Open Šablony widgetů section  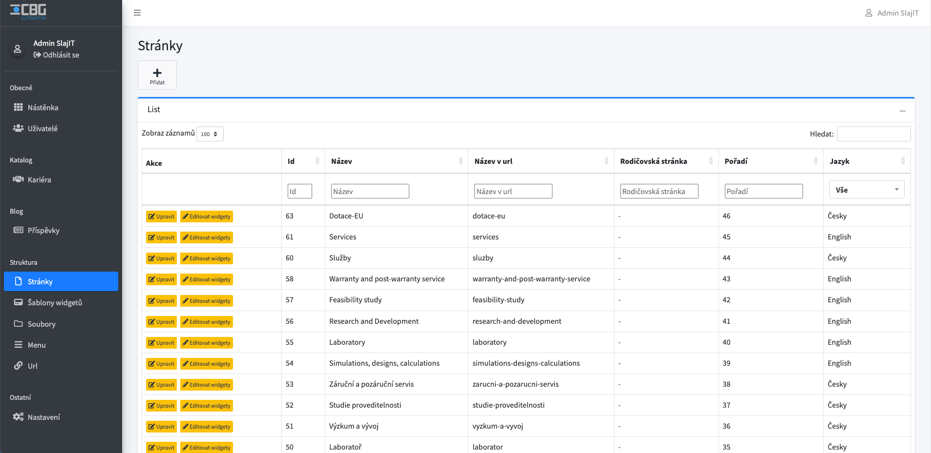(x=55, y=302)
